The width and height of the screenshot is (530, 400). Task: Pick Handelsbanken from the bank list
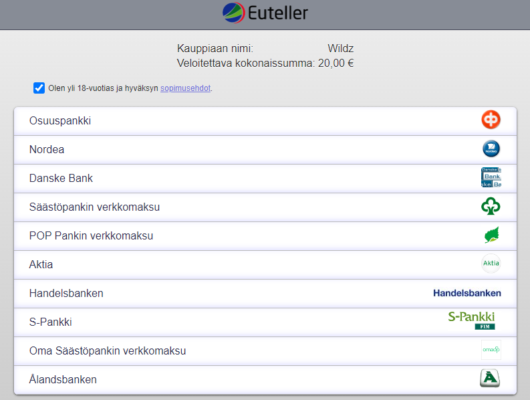[x=265, y=294]
